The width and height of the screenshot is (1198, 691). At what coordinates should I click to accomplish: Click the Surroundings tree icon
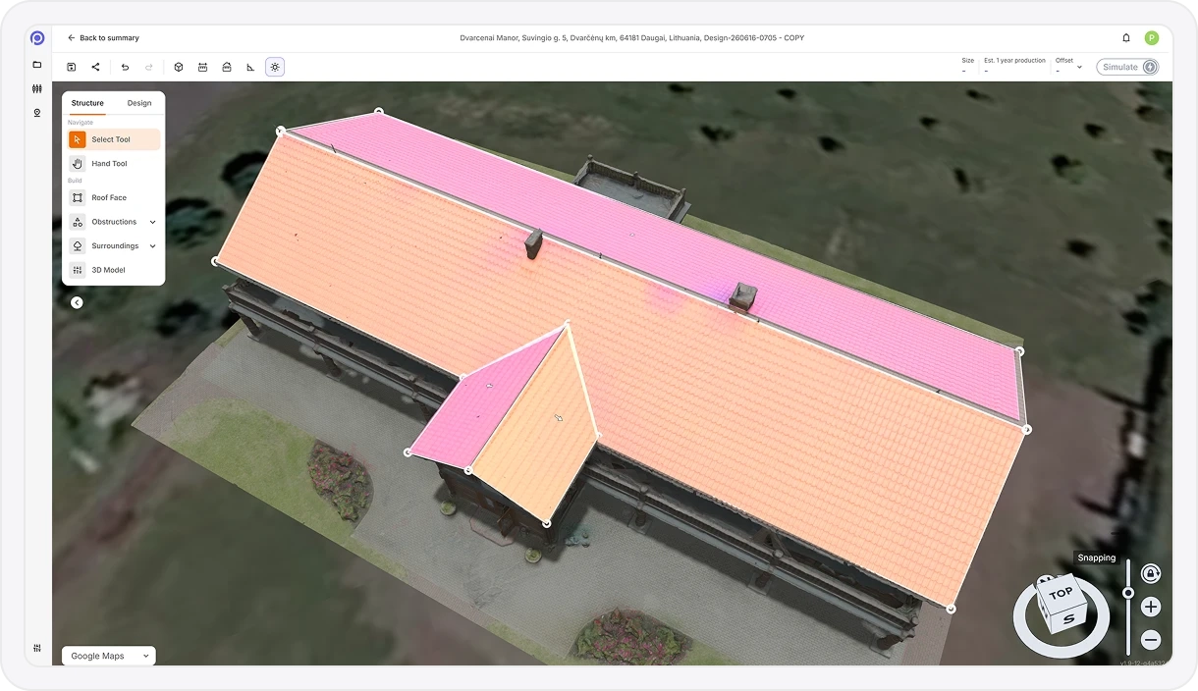click(78, 245)
